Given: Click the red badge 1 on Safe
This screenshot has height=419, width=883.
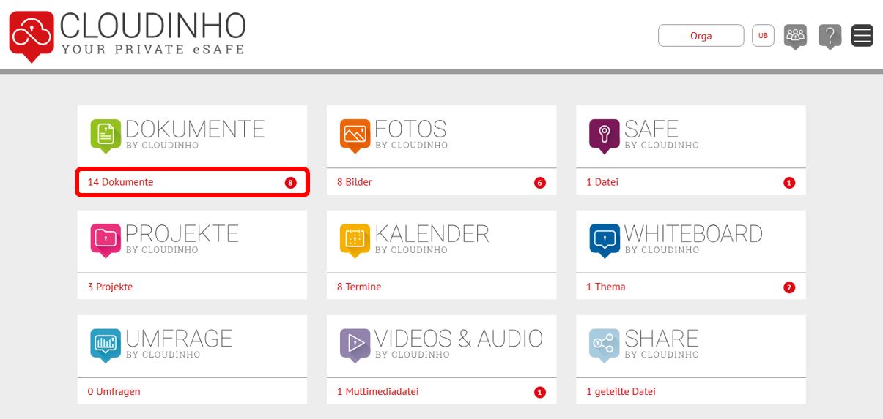Looking at the screenshot, I should tap(789, 183).
